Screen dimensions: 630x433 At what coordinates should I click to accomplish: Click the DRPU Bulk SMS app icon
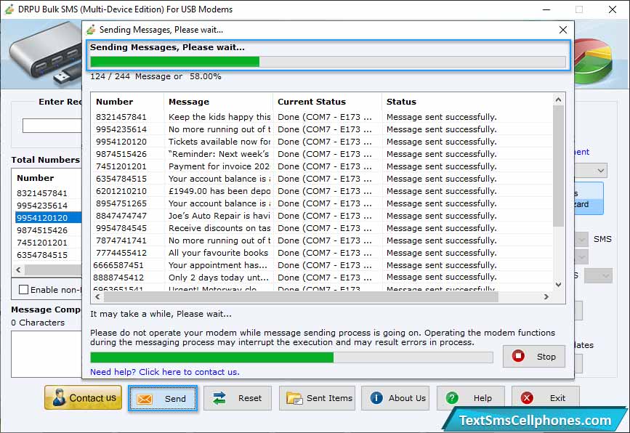click(9, 9)
